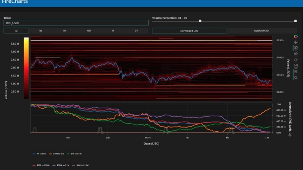Viewport: 303px width, 170px height.
Task: Click the 16h time axis label
Action: 68,137
